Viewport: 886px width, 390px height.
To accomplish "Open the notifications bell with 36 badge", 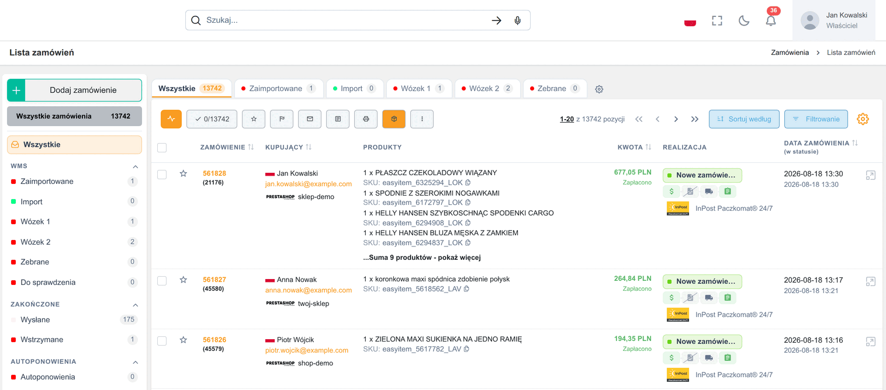I will click(x=771, y=20).
